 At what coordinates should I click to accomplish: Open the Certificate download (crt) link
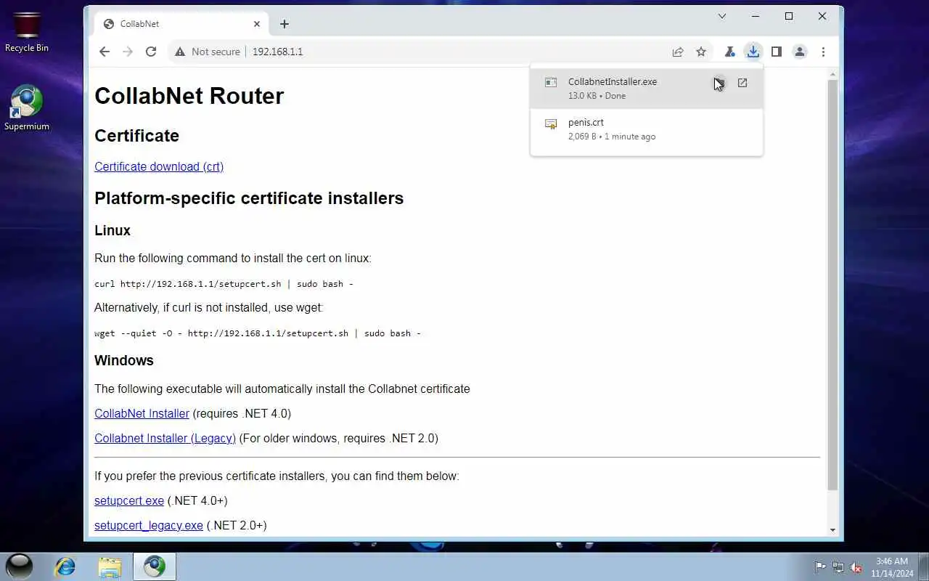tap(159, 166)
